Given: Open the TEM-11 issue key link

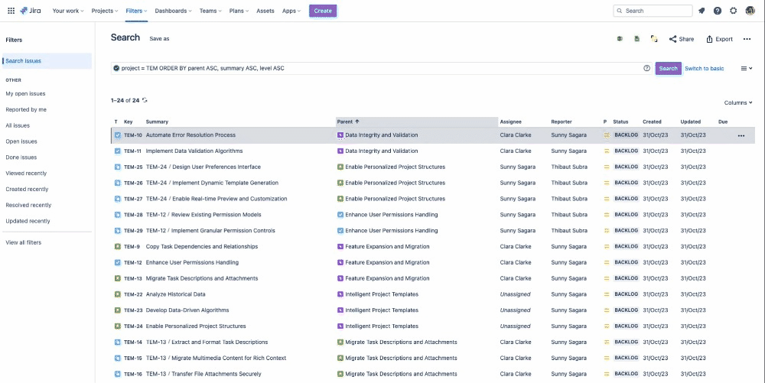Looking at the screenshot, I should click(133, 151).
